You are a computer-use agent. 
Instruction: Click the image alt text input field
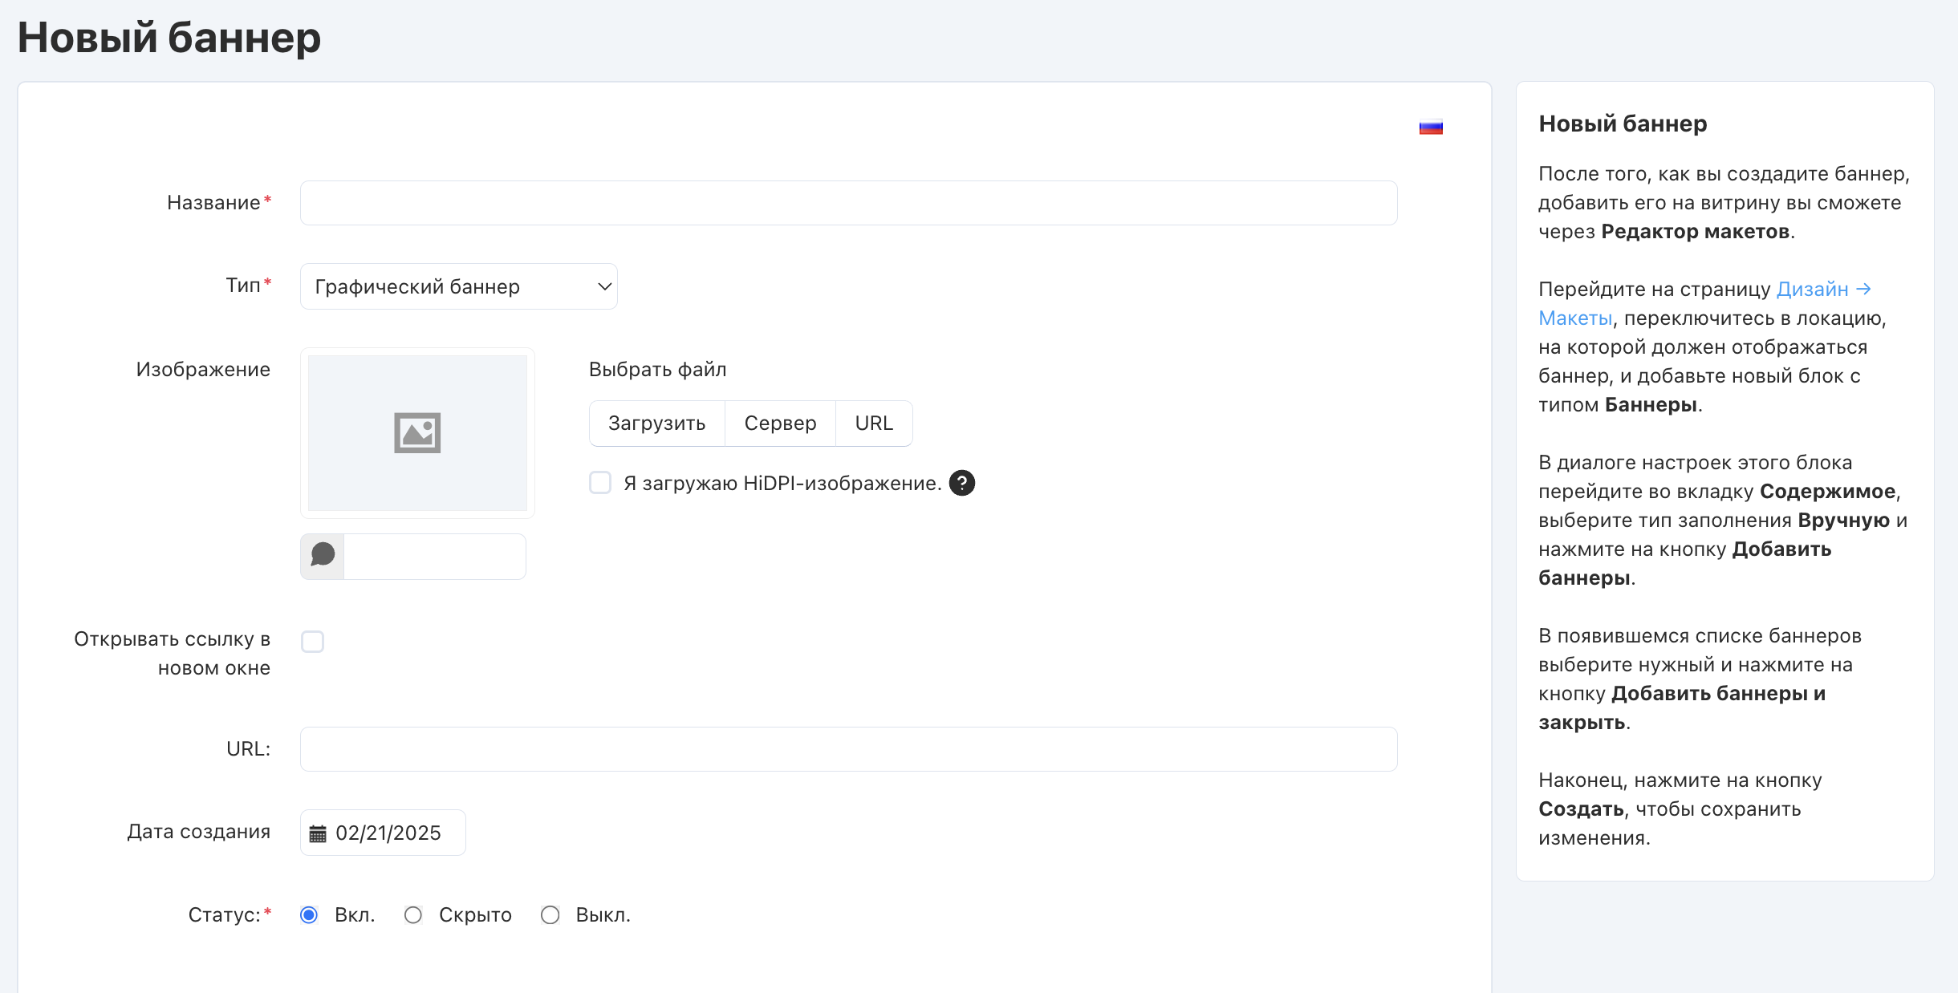coord(434,556)
